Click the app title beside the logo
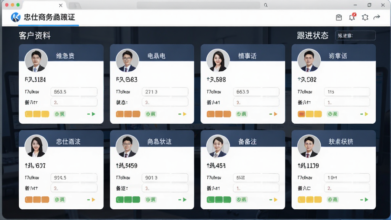391x220 pixels. click(49, 17)
